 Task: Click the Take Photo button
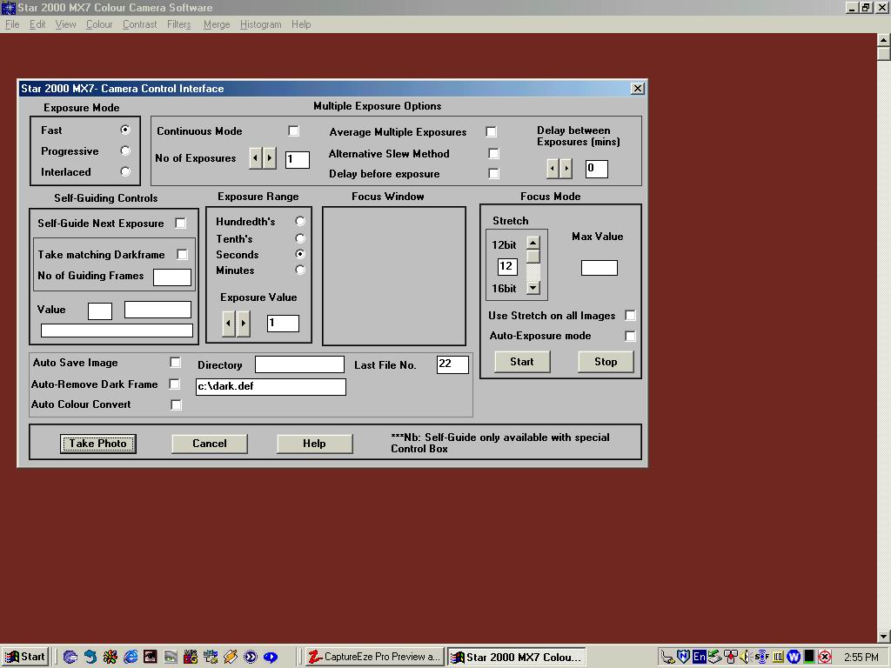click(x=97, y=444)
